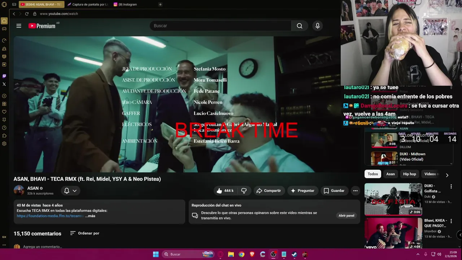Open X (Twitter) panel in the sidebar
Image resolution: width=462 pixels, height=260 pixels.
(x=4, y=84)
